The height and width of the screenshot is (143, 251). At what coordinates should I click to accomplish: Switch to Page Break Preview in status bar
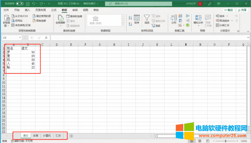tap(207, 141)
